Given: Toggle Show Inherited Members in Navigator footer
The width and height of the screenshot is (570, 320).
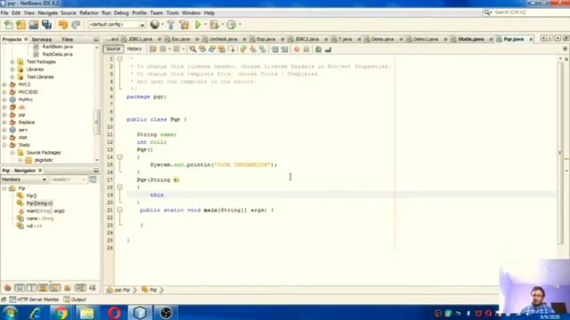Looking at the screenshot, I should 8,288.
